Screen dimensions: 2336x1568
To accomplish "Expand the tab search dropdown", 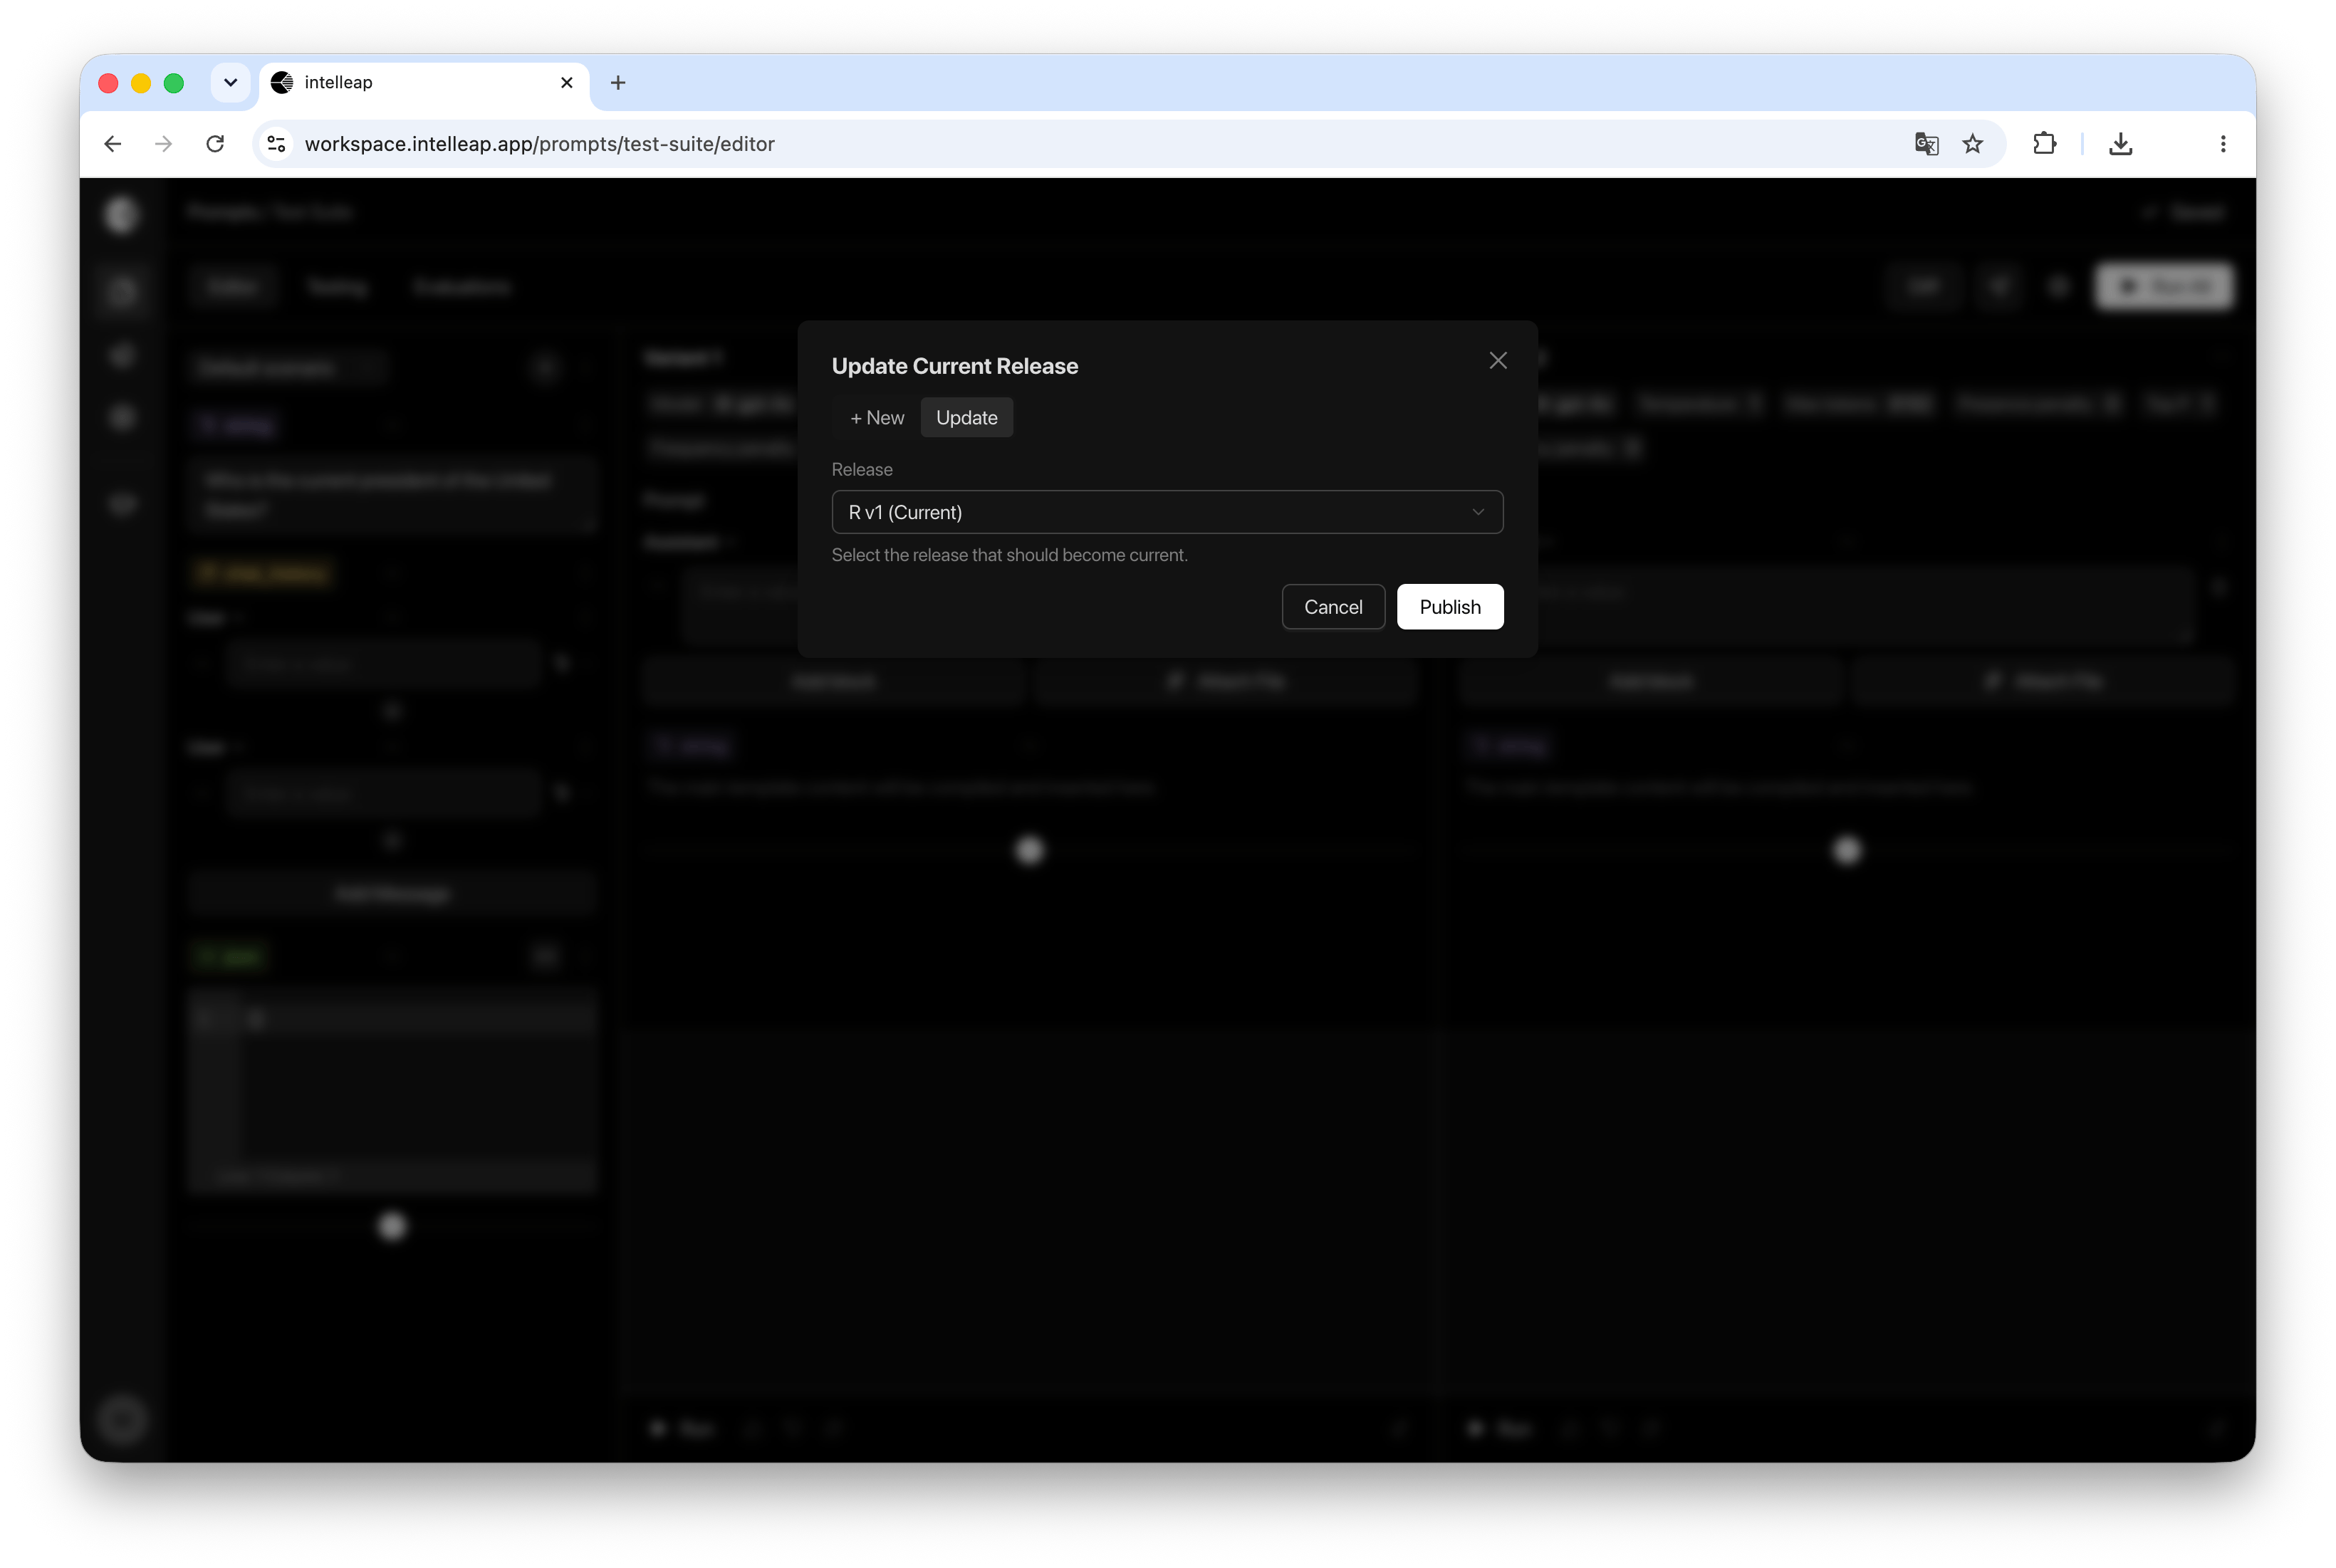I will click(230, 83).
